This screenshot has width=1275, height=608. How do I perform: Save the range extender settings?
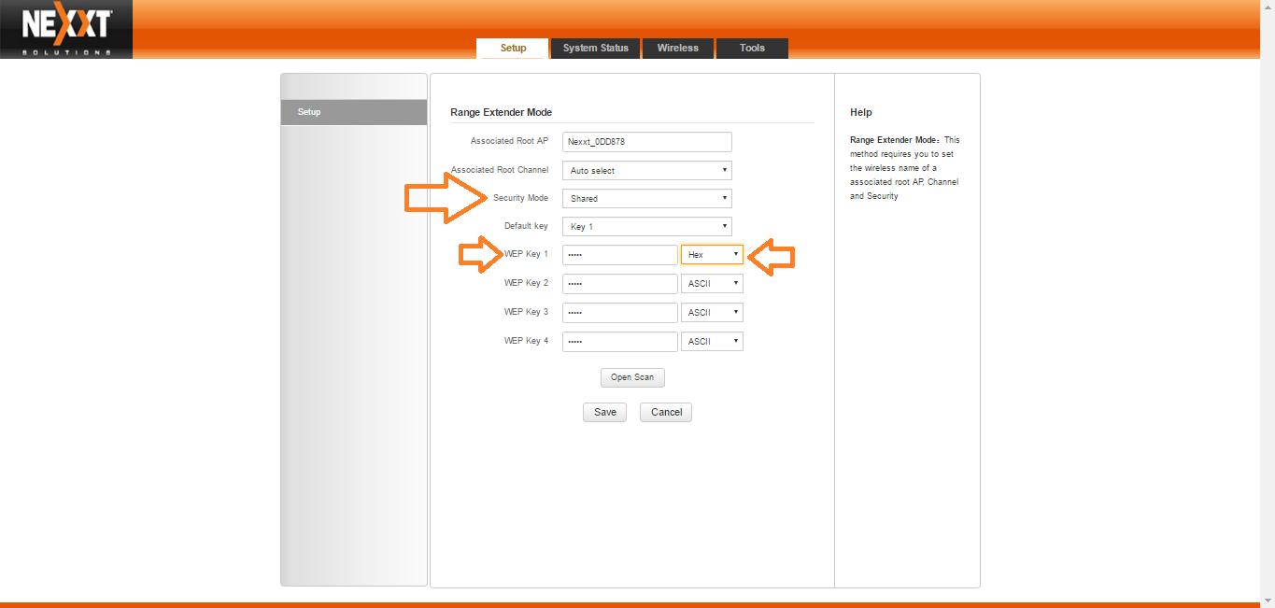[x=605, y=412]
